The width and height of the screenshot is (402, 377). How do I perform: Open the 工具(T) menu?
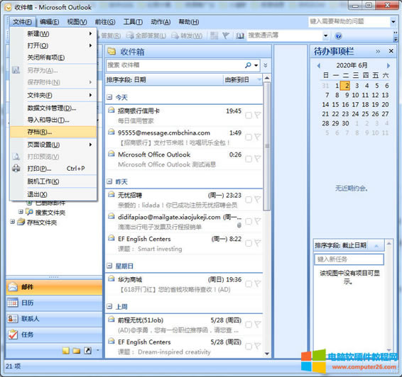[x=133, y=22]
